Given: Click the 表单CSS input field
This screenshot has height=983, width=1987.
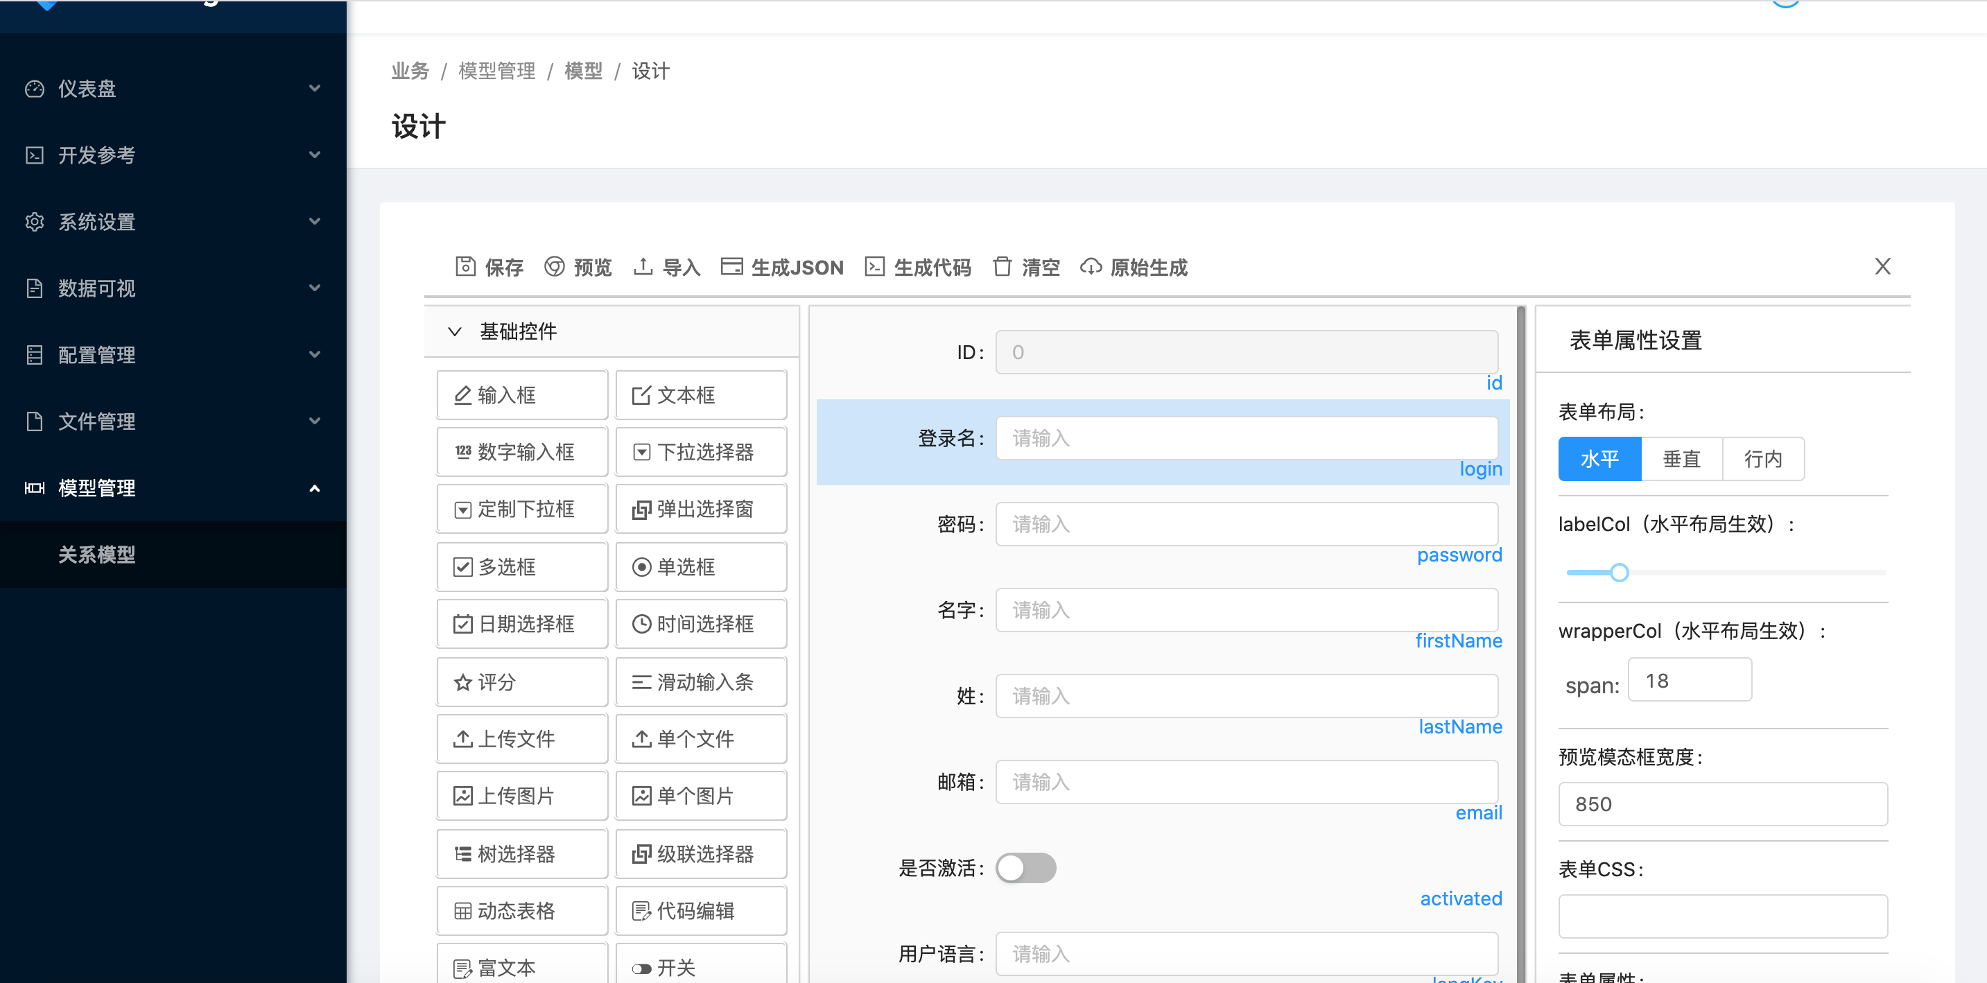Looking at the screenshot, I should click(1722, 916).
